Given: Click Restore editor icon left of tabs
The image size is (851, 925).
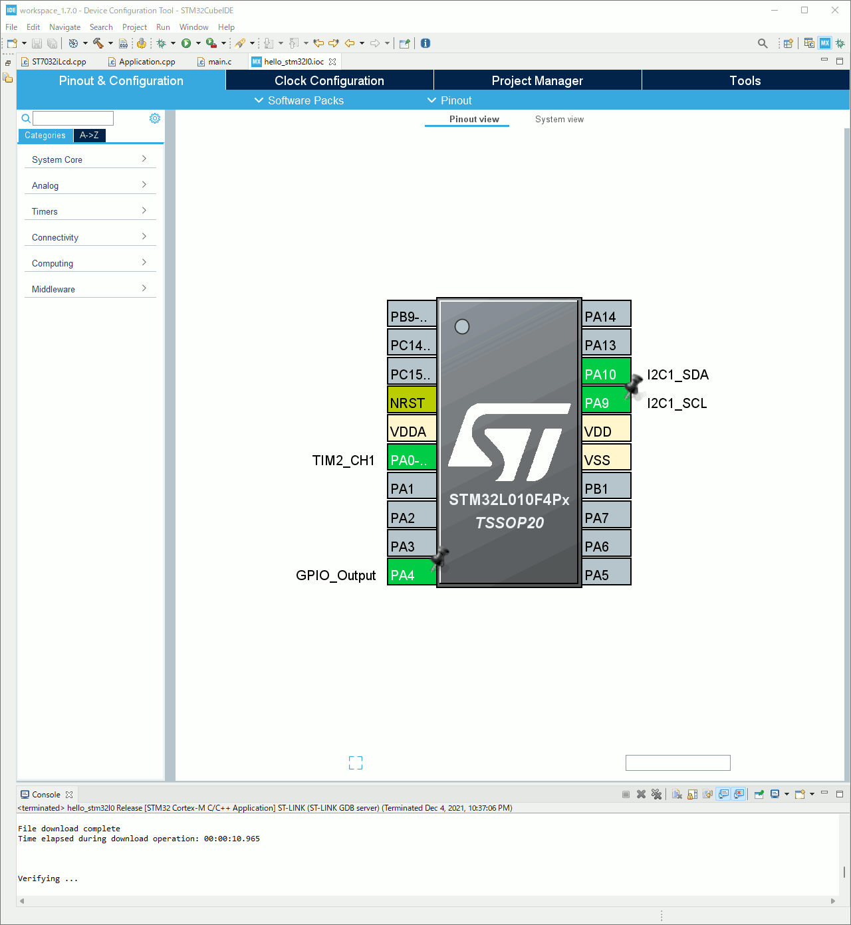Looking at the screenshot, I should 8,63.
